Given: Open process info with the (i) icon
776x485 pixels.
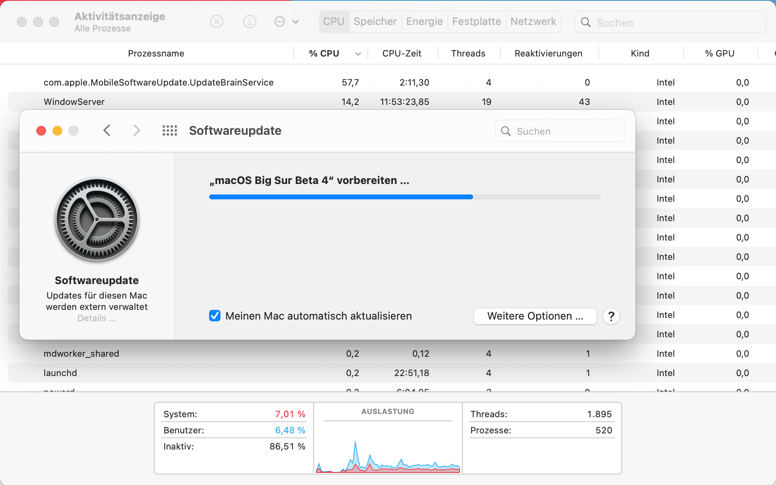Looking at the screenshot, I should [250, 21].
